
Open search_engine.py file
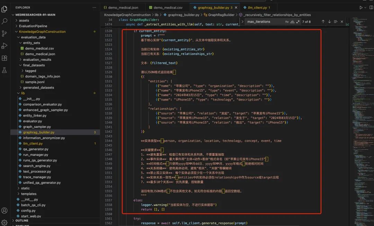point(37,166)
